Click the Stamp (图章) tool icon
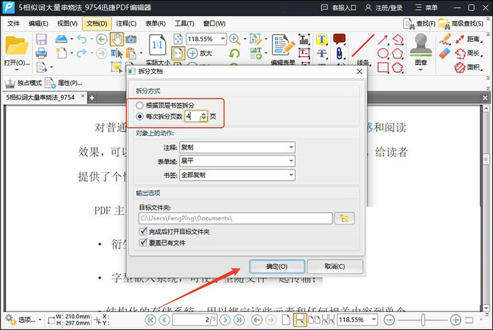Viewport: 493px width, 330px height. tap(421, 45)
